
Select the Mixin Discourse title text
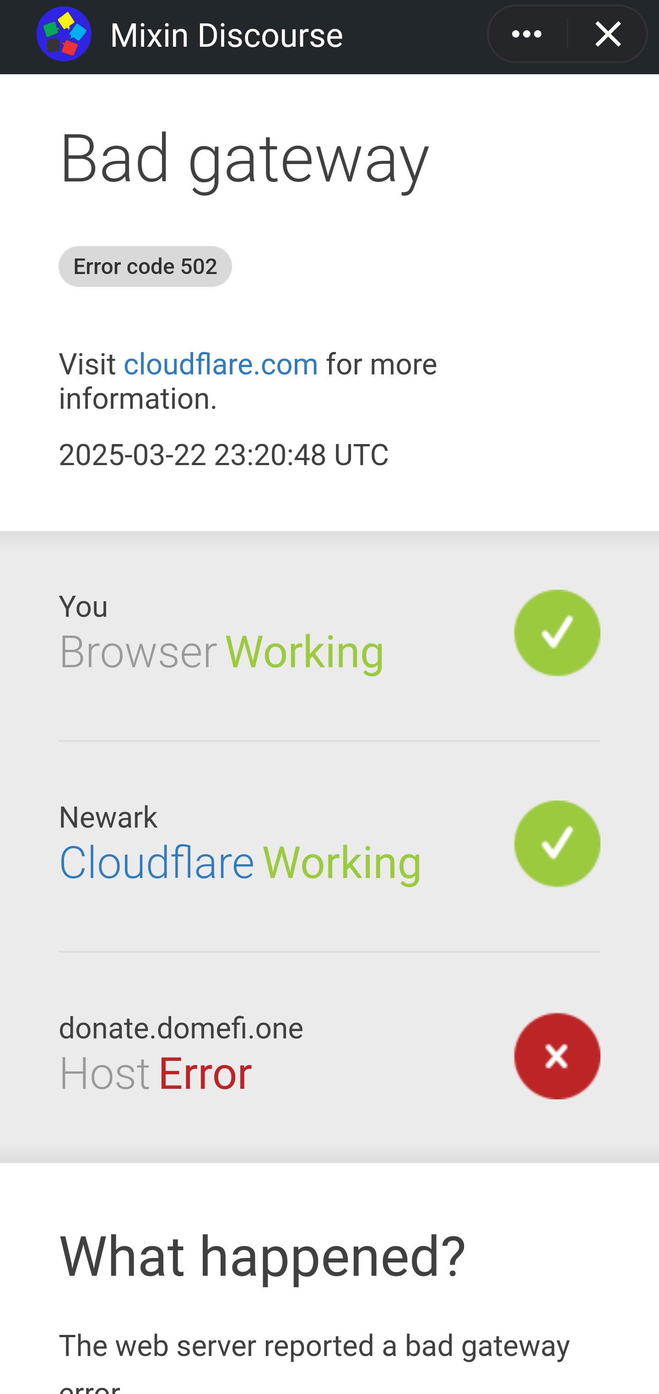[227, 36]
